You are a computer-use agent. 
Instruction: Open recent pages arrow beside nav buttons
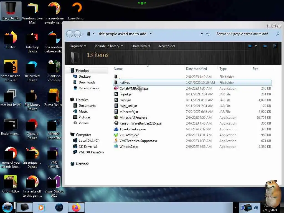click(83, 34)
